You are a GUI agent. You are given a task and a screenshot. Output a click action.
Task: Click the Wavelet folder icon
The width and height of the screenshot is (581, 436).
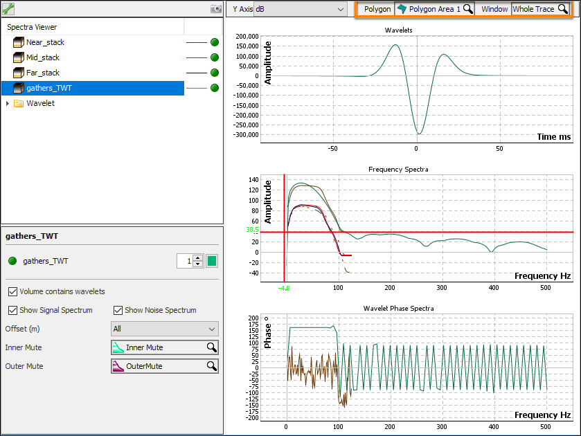pyautogui.click(x=19, y=103)
